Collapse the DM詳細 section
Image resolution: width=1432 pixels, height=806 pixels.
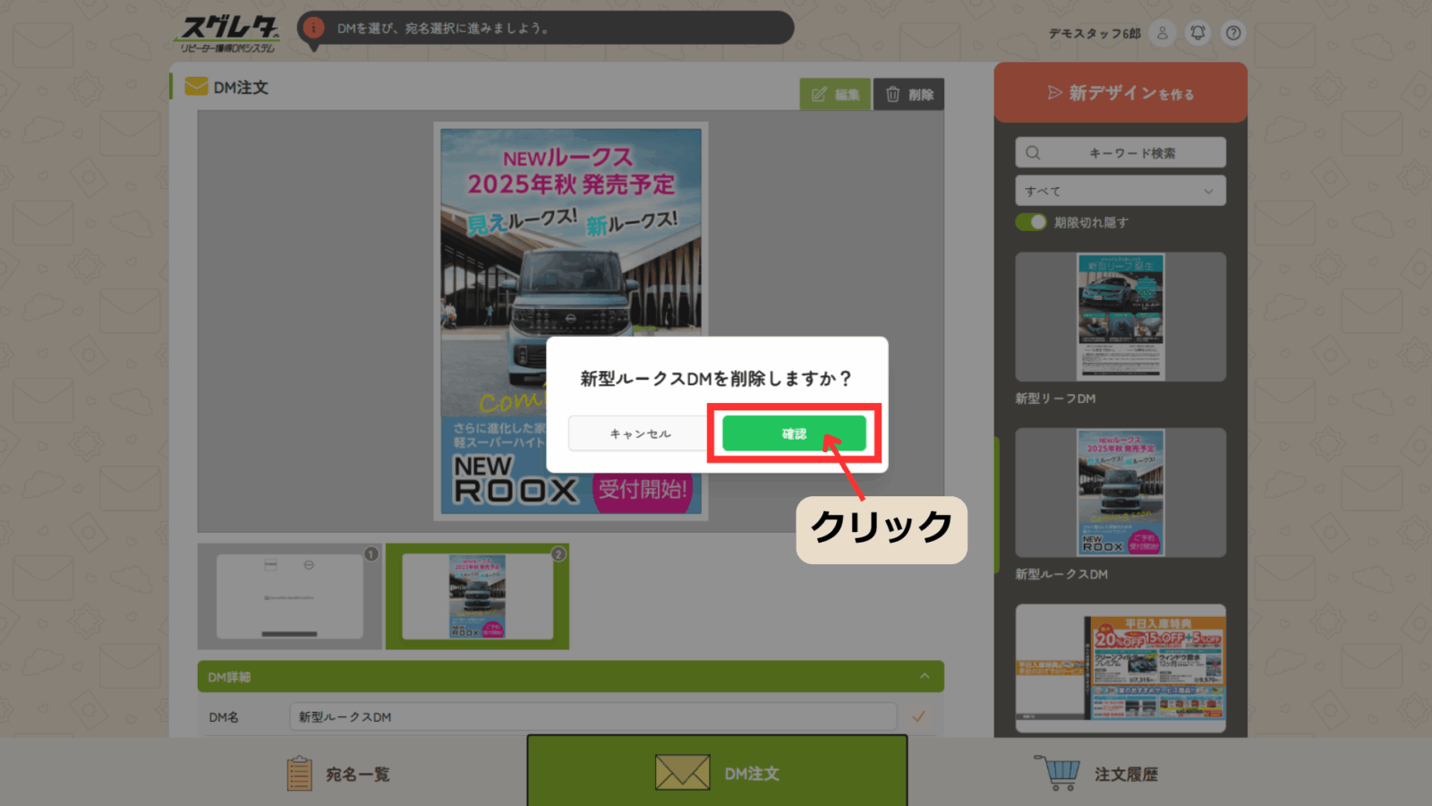click(925, 676)
